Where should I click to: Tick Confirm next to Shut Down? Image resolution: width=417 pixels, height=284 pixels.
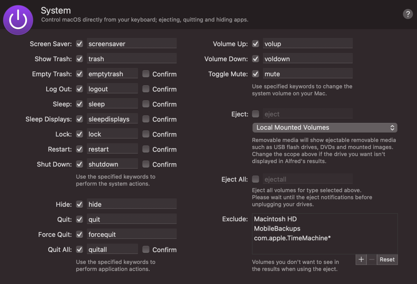tap(146, 164)
